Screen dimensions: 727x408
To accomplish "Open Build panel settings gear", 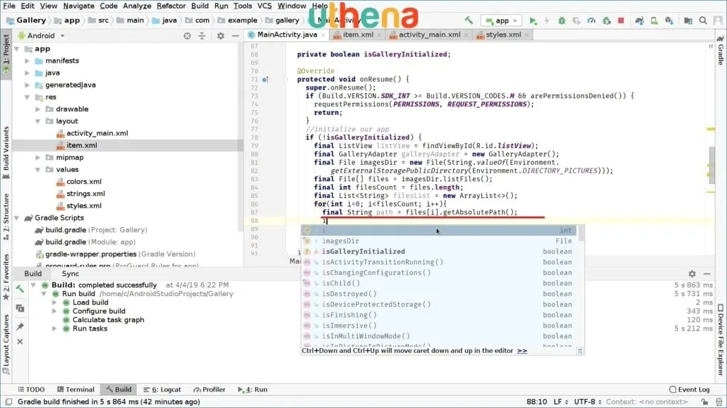I will coord(692,273).
